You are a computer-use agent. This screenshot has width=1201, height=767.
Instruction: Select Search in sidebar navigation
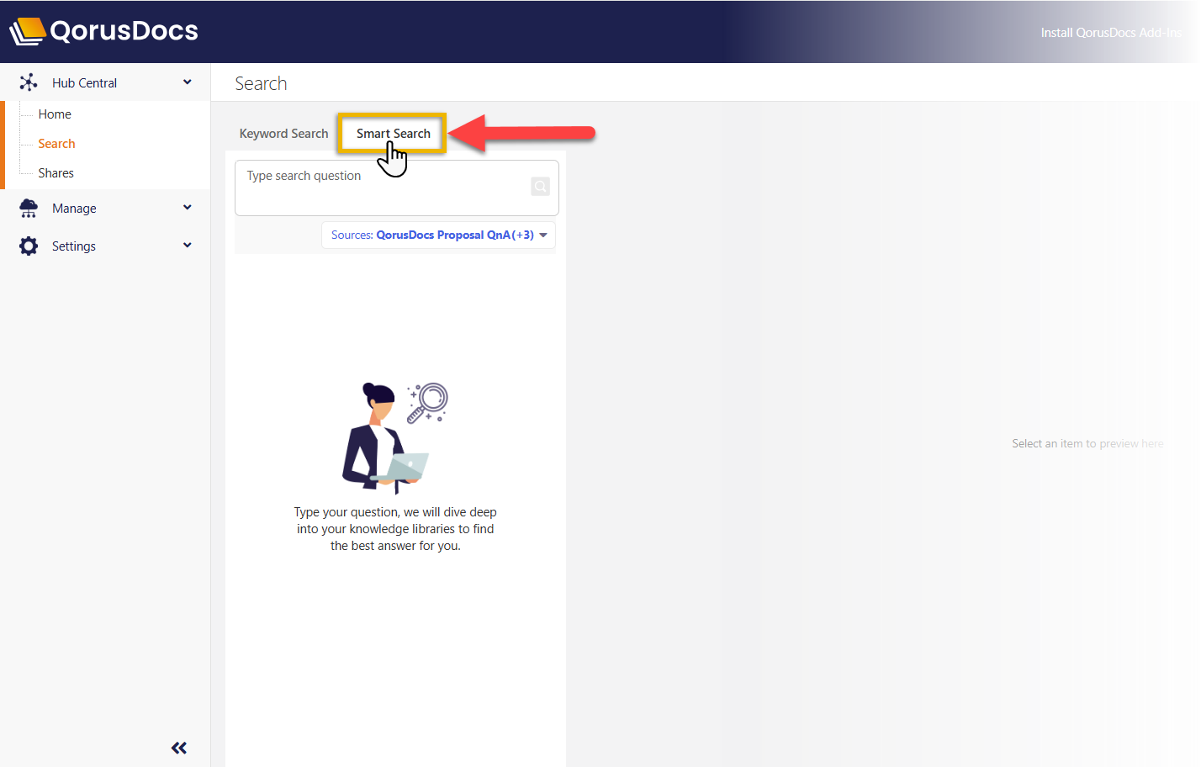pos(56,144)
